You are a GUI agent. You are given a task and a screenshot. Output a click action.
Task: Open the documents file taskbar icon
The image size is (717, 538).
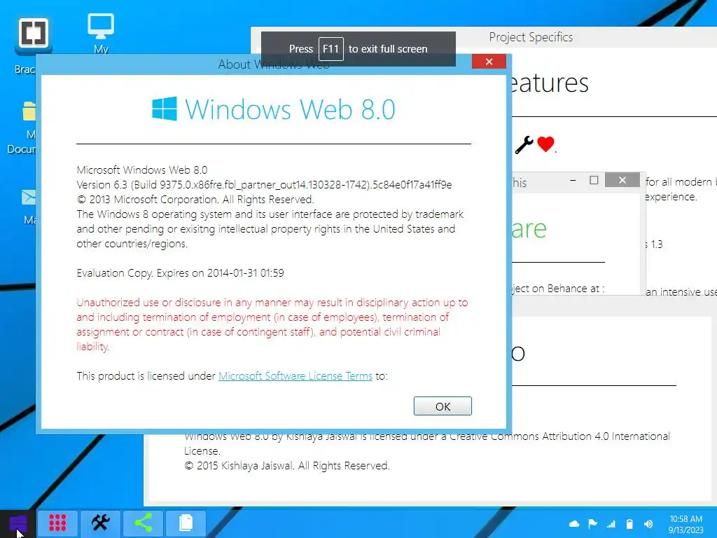[186, 523]
